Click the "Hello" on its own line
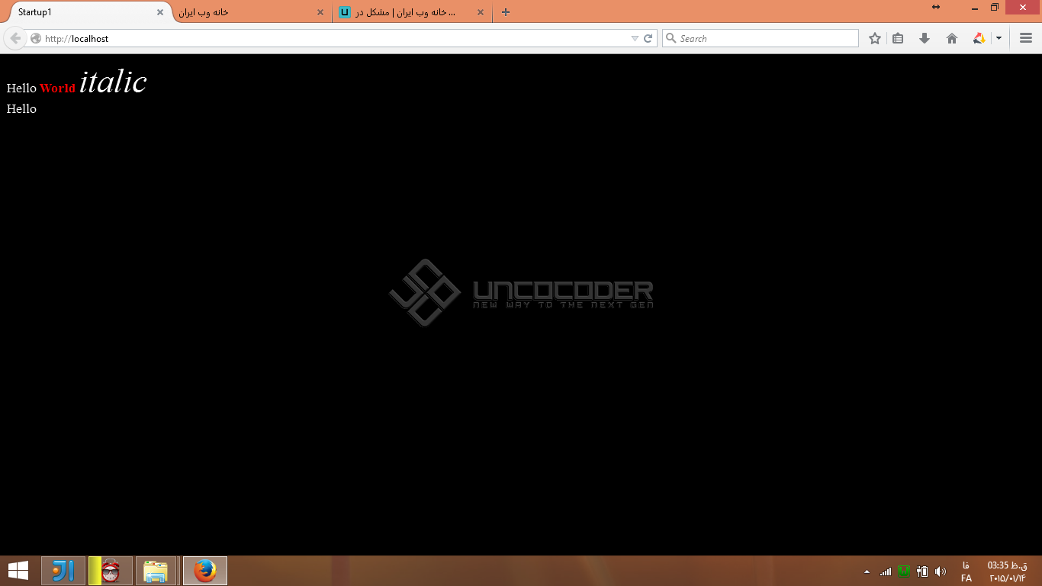The height and width of the screenshot is (586, 1042). pos(21,109)
